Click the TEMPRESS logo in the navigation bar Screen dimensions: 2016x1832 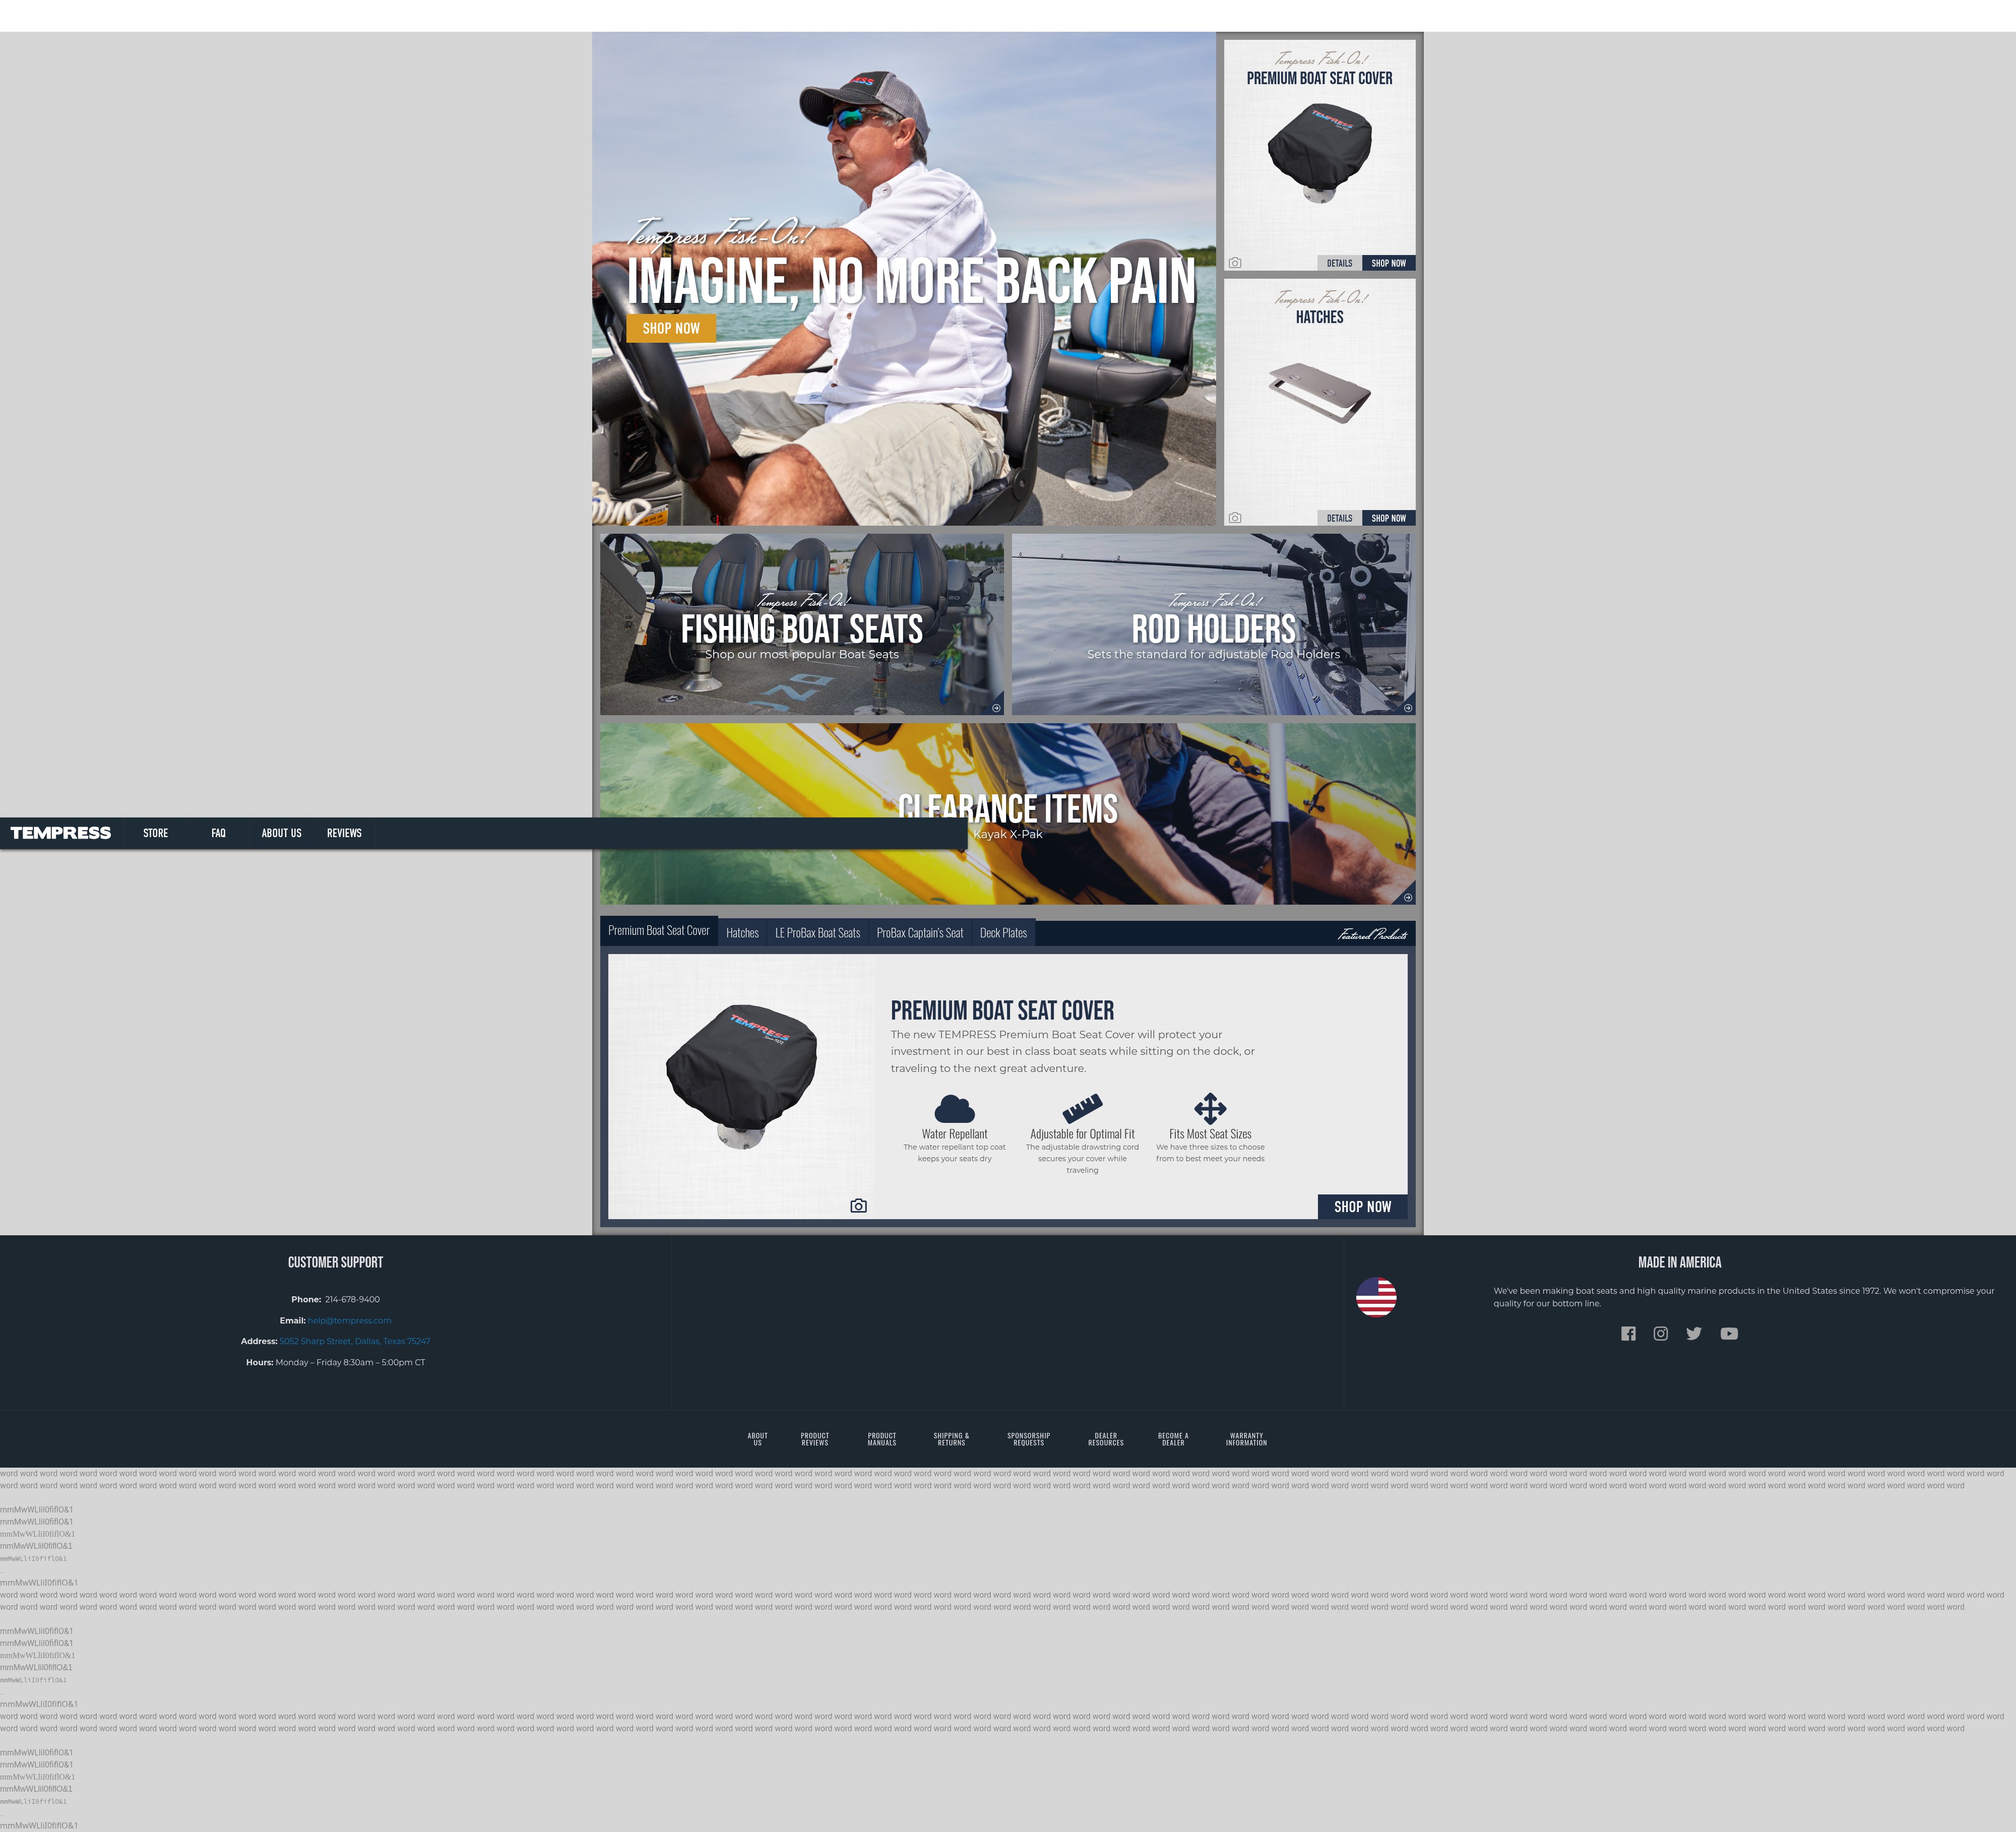61,833
